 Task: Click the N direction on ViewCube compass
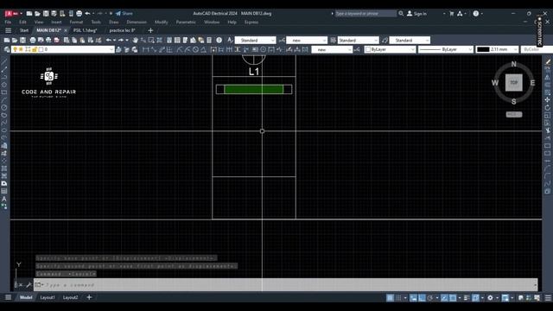click(x=513, y=64)
